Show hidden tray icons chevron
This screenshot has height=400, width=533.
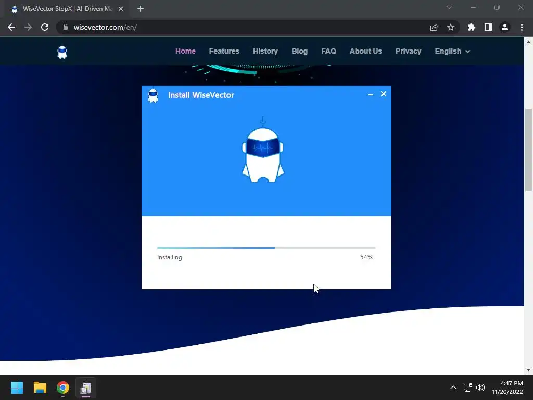(453, 387)
